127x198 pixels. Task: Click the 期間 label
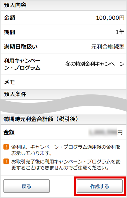(x=9, y=32)
